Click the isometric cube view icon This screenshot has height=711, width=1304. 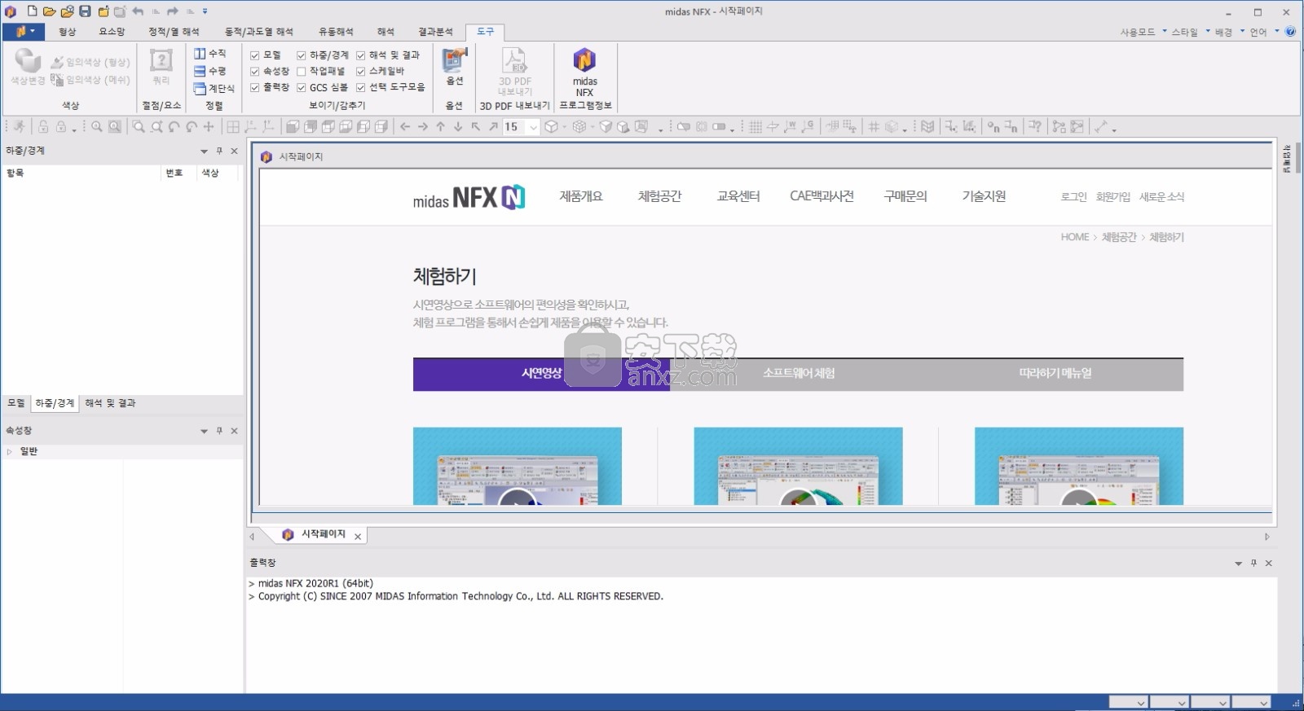click(x=552, y=126)
